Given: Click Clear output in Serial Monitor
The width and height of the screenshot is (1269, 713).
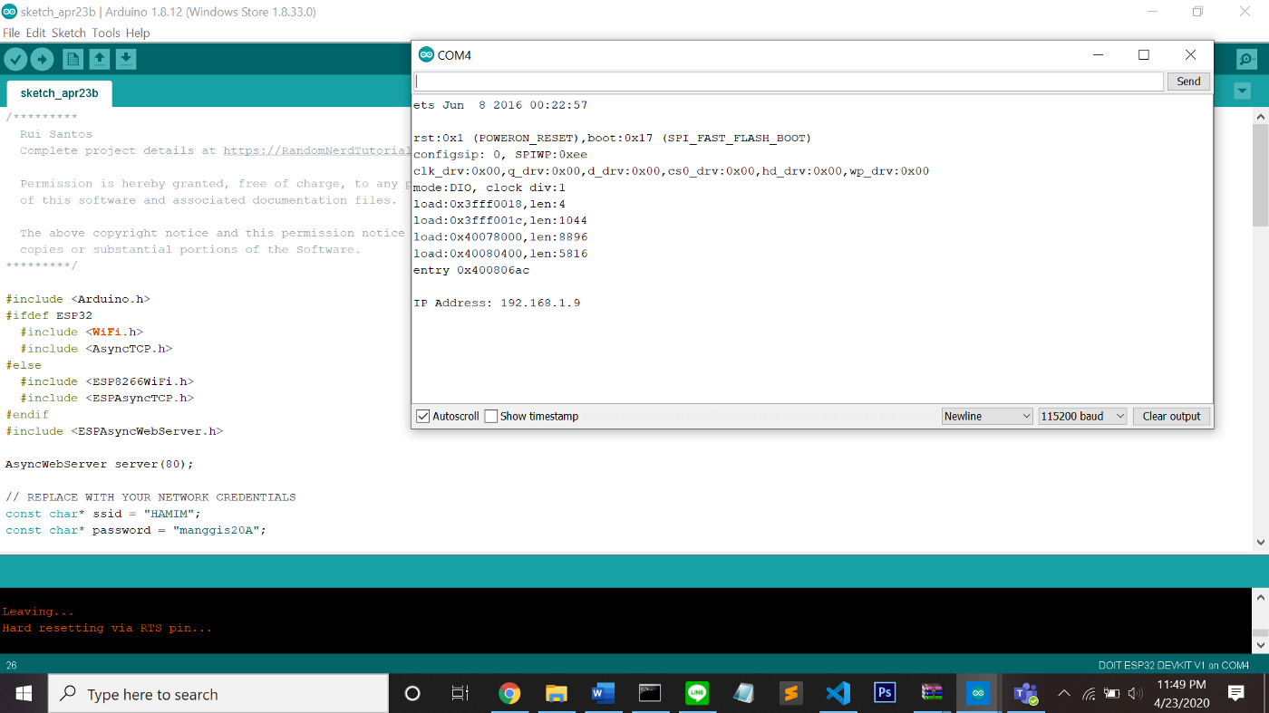Looking at the screenshot, I should click(1171, 416).
